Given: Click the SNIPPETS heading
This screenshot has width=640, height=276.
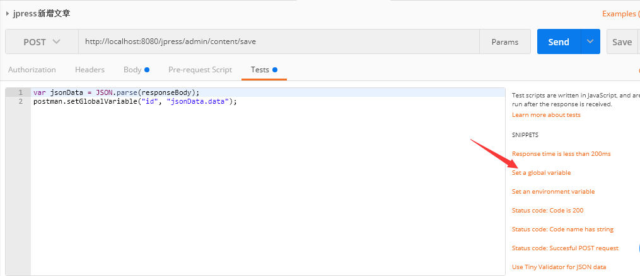Looking at the screenshot, I should 525,135.
